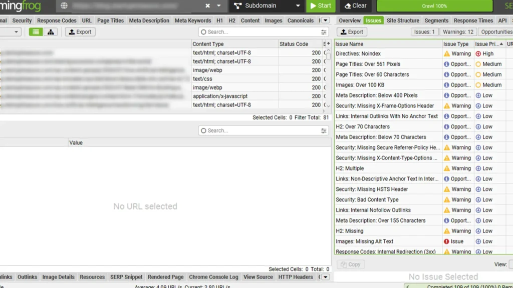Image resolution: width=513 pixels, height=288 pixels.
Task: Switch to the Site Structure tab
Action: (x=403, y=20)
